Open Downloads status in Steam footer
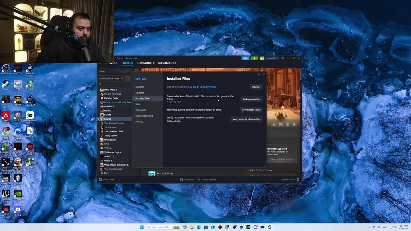Viewport: 411px width, 231px height. point(198,180)
